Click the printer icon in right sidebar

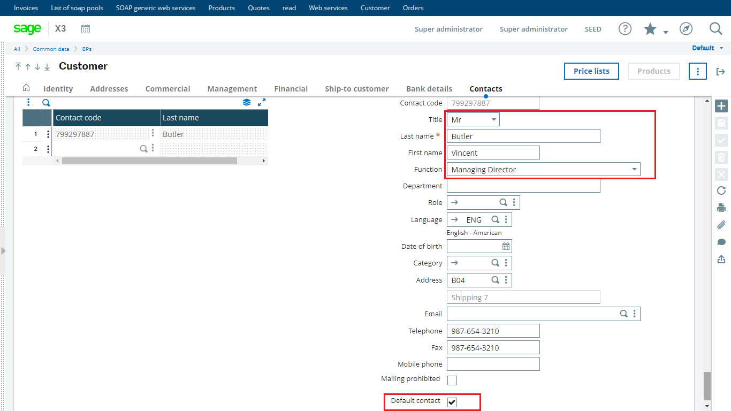[x=721, y=208]
